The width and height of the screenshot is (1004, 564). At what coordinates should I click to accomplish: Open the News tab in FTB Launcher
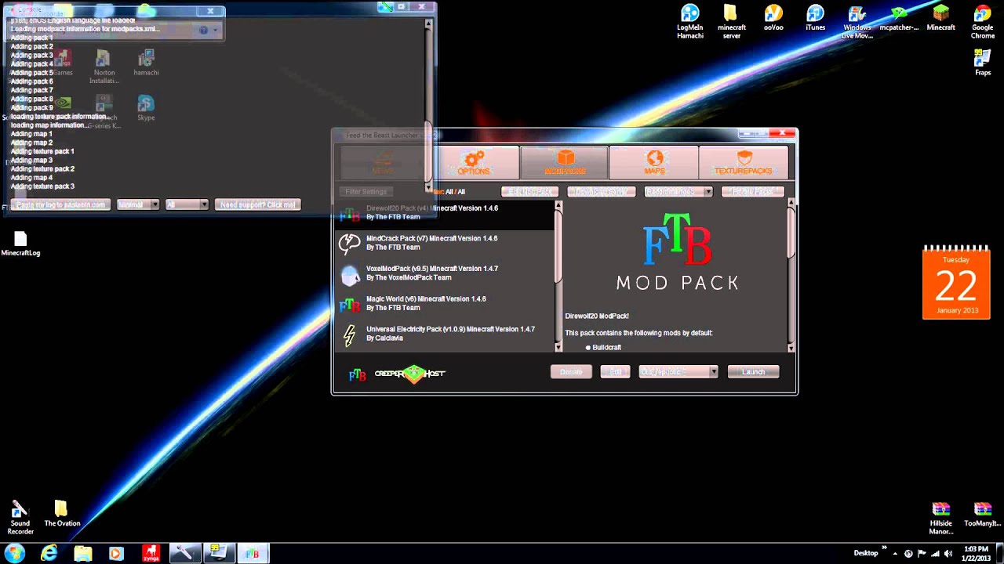[x=383, y=162]
